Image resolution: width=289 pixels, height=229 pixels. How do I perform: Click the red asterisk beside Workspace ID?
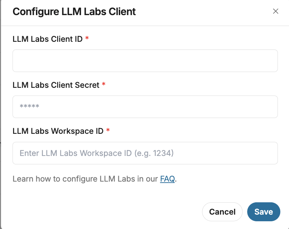pos(108,131)
